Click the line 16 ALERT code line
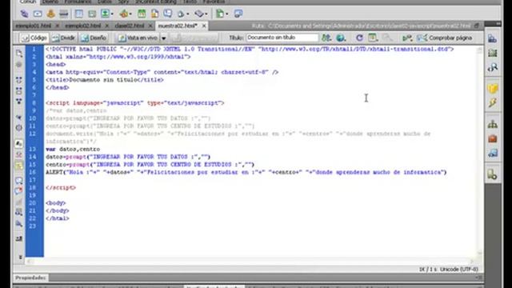 point(246,173)
